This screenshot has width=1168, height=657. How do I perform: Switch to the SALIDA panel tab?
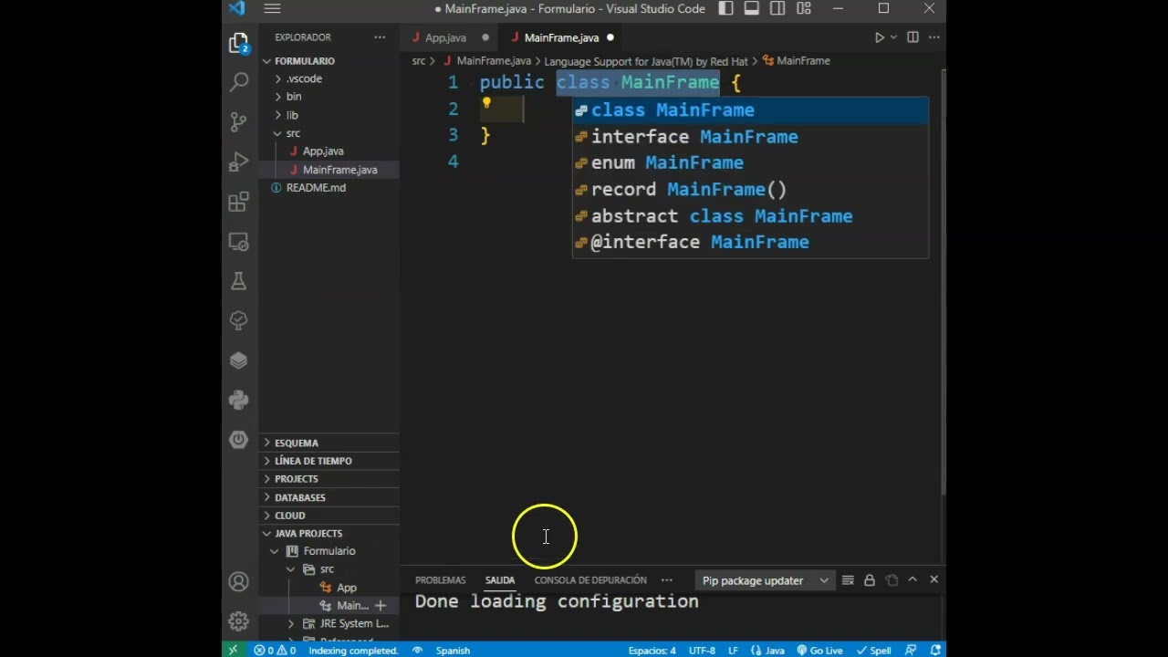[x=500, y=580]
